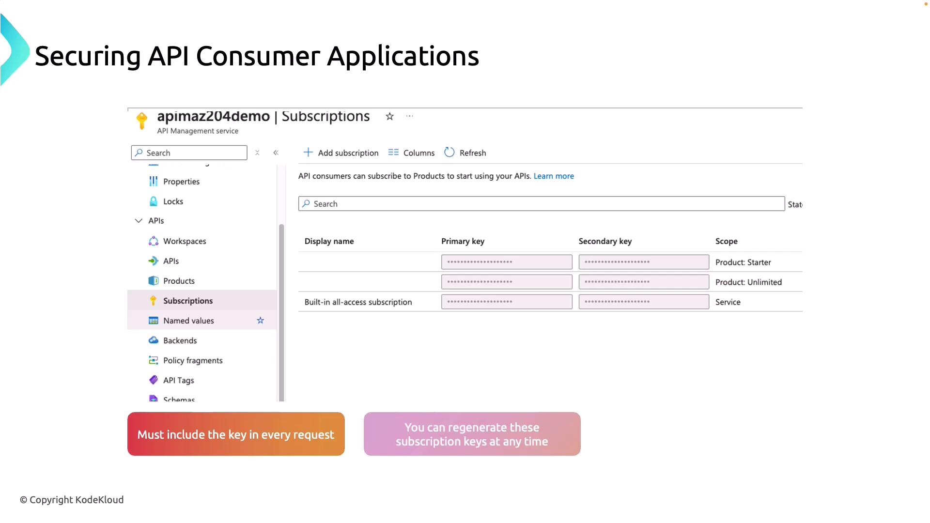
Task: Follow the Learn more link
Action: [554, 176]
